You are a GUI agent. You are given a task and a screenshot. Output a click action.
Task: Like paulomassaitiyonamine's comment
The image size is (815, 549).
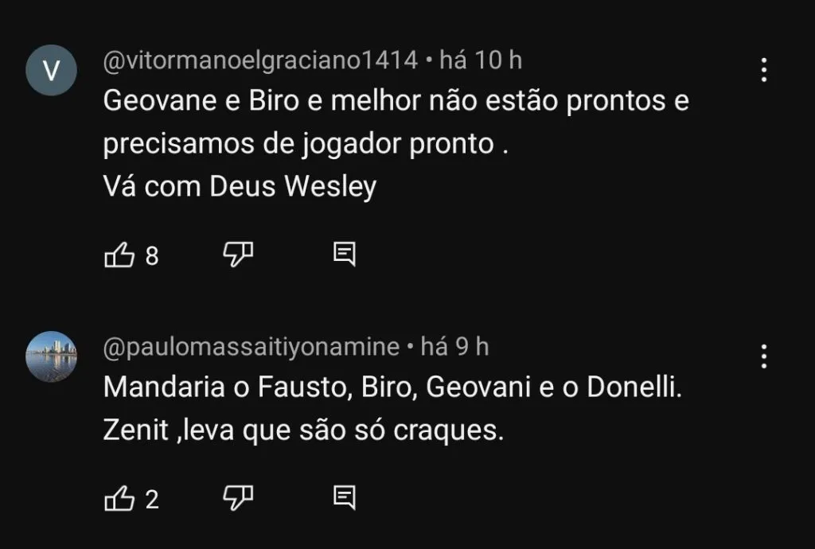point(118,500)
